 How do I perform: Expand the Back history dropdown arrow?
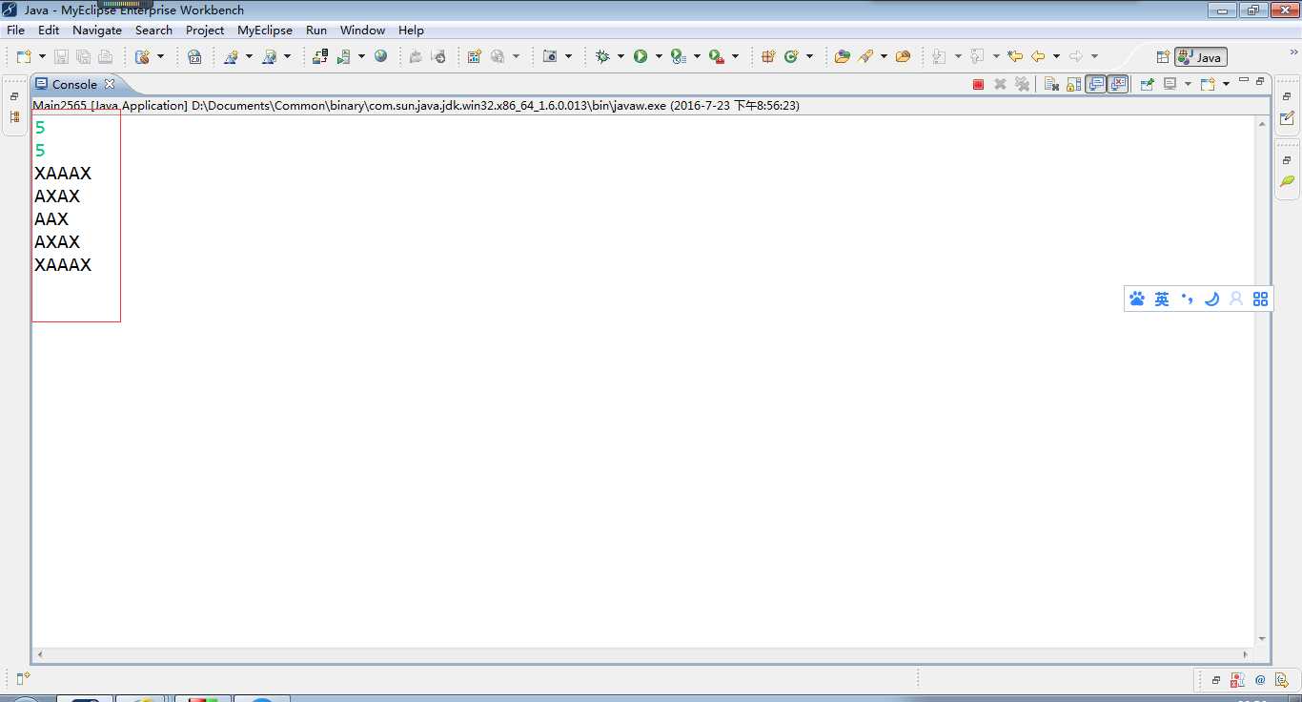1056,56
